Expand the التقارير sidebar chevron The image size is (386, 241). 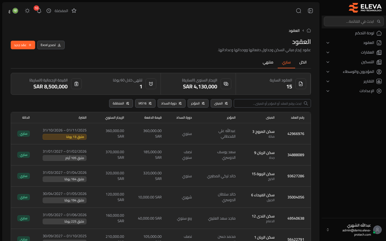(328, 81)
